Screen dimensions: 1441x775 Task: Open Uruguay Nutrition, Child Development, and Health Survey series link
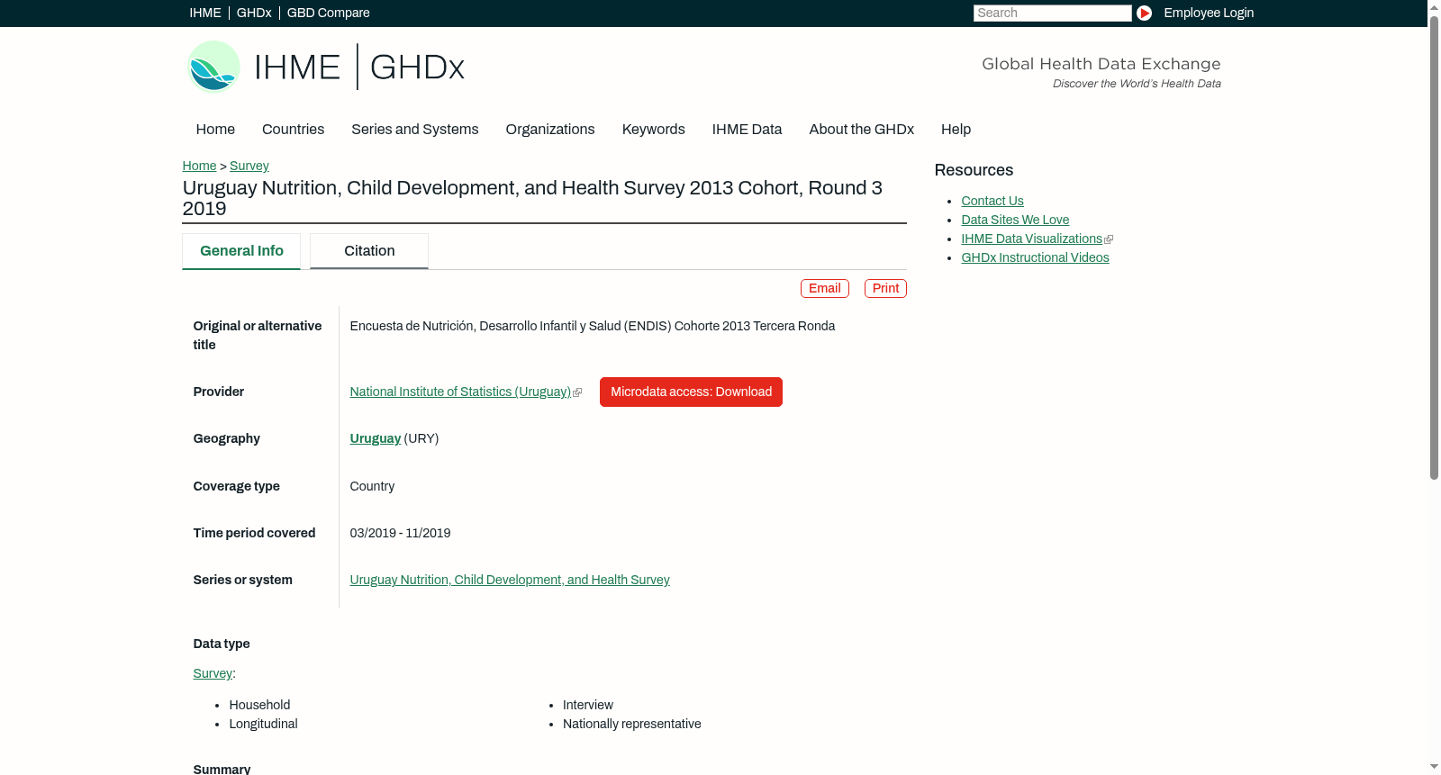coord(510,580)
